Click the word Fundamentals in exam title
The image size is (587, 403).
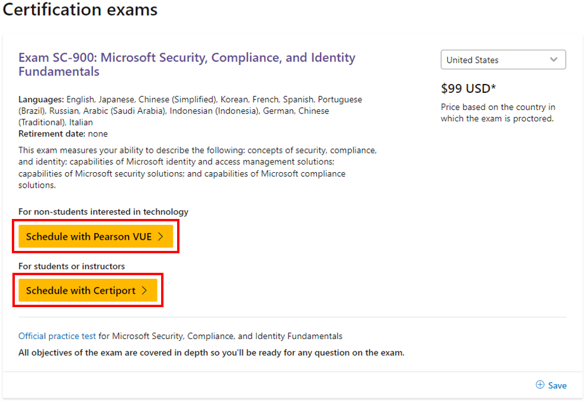59,72
